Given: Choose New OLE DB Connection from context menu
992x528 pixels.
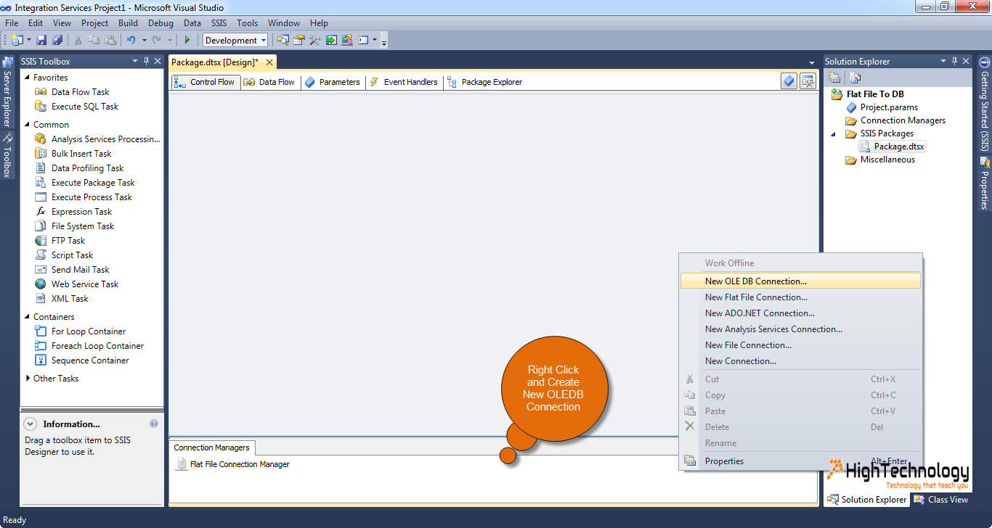Looking at the screenshot, I should coord(800,281).
